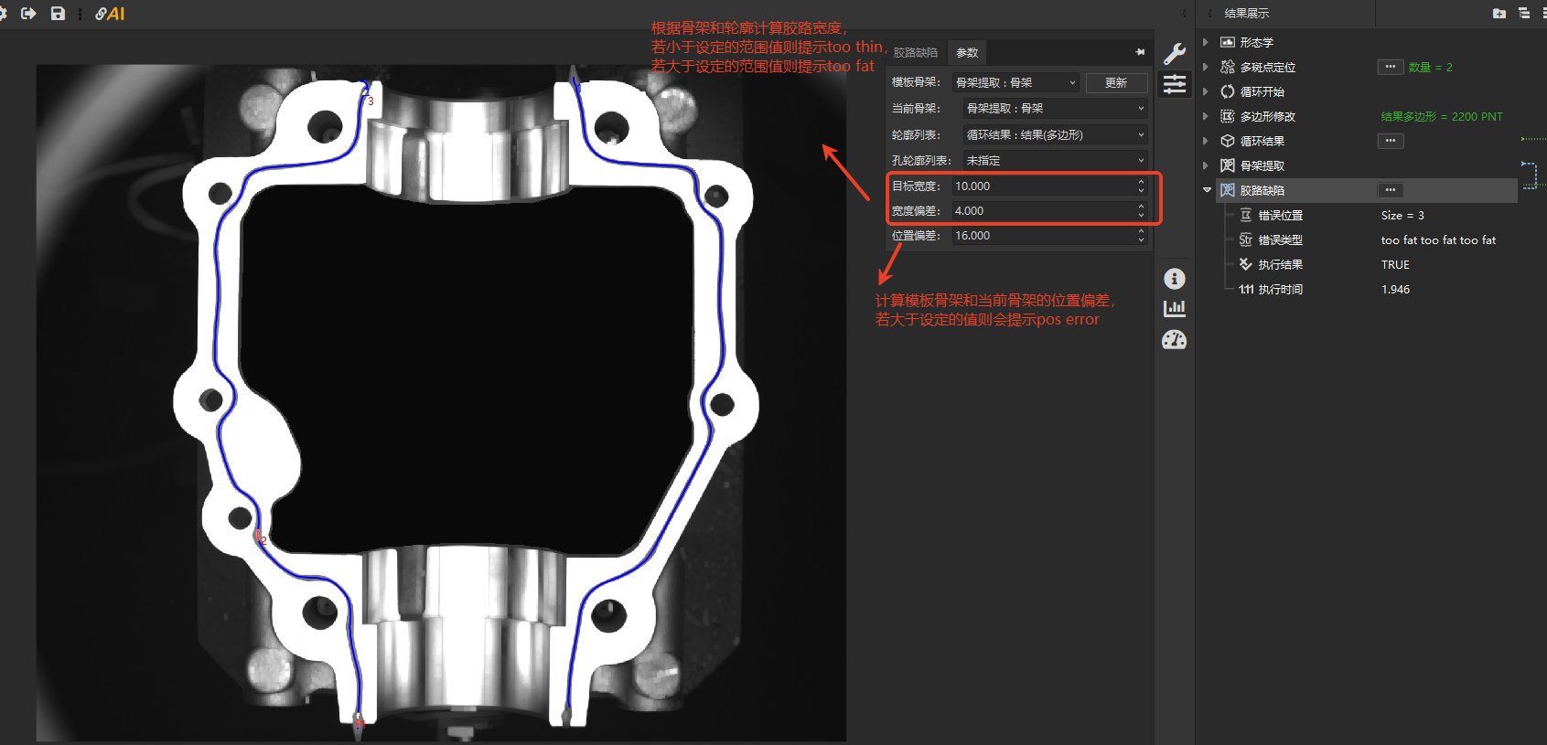The width and height of the screenshot is (1547, 745).
Task: Click the save (floppy disk) icon
Action: (x=58, y=14)
